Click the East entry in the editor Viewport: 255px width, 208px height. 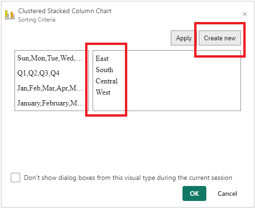coord(102,59)
